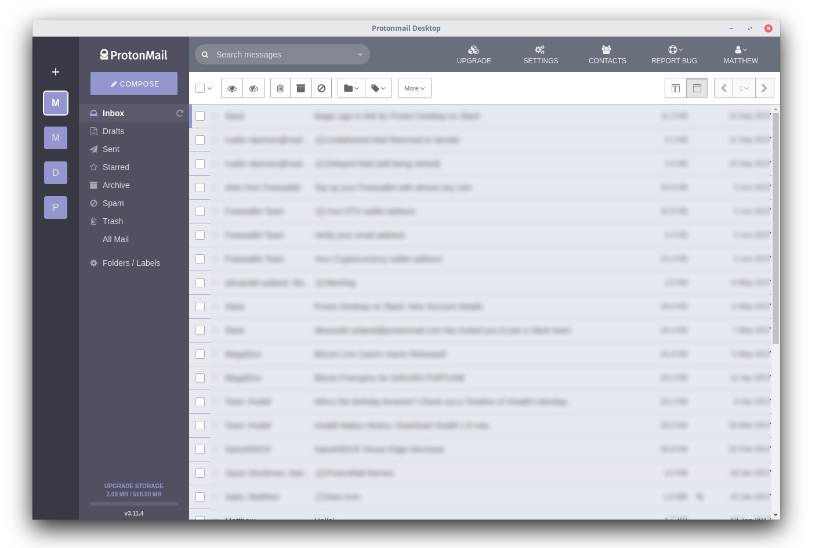Focus the Search messages field
Viewport: 830px width, 548px height.
tap(282, 55)
